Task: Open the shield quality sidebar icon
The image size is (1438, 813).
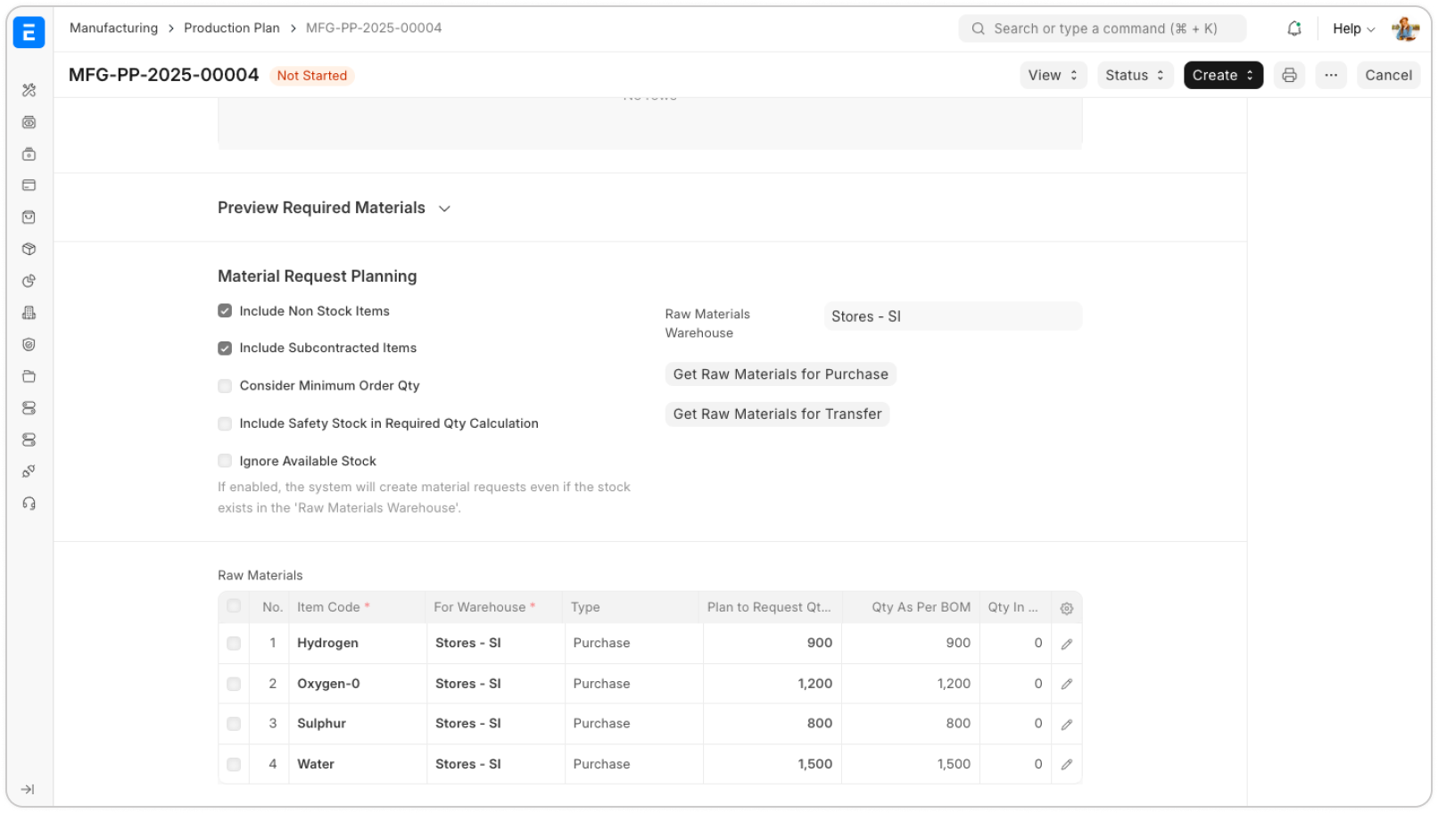Action: tap(29, 345)
